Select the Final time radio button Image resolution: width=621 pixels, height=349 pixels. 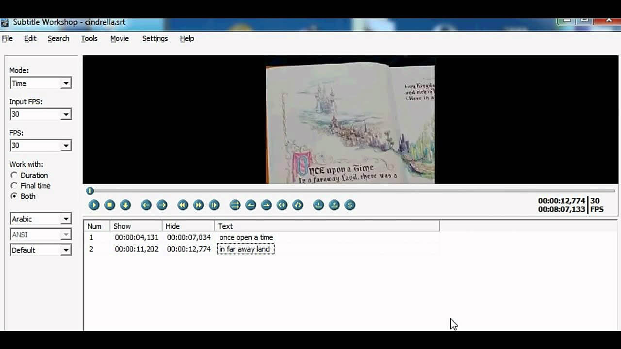(x=14, y=186)
